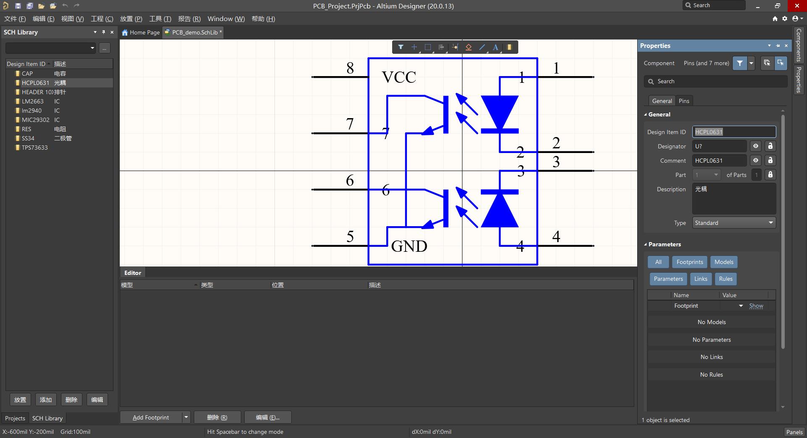The height and width of the screenshot is (438, 807).
Task: Pin the SCH Library panel
Action: point(103,32)
